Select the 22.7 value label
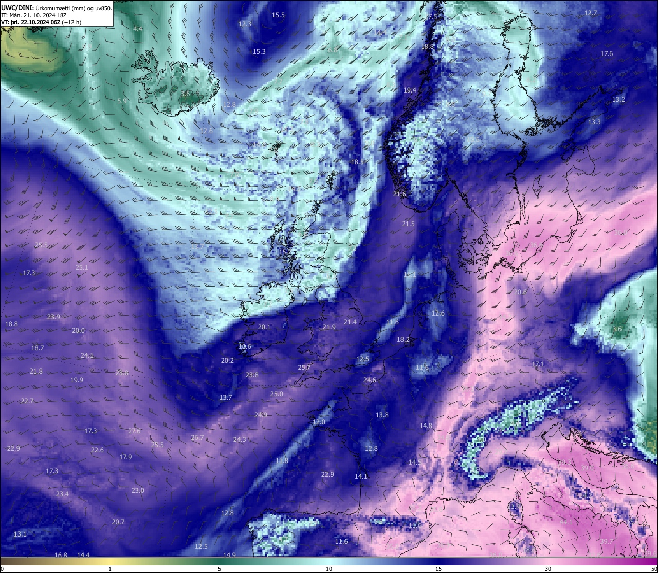This screenshot has height=573, width=658. [27, 401]
